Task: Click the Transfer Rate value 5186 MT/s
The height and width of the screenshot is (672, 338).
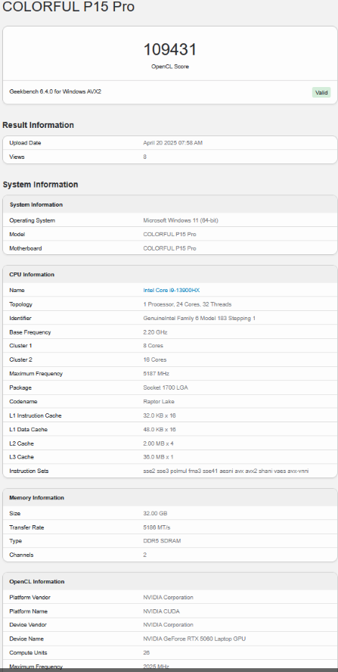Action: [x=157, y=527]
